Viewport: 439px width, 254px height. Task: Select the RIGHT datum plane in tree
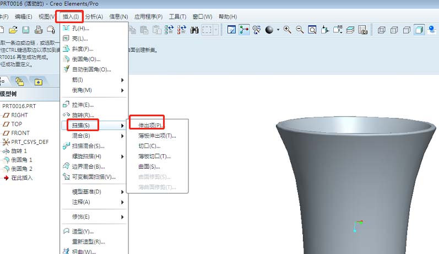pos(19,115)
